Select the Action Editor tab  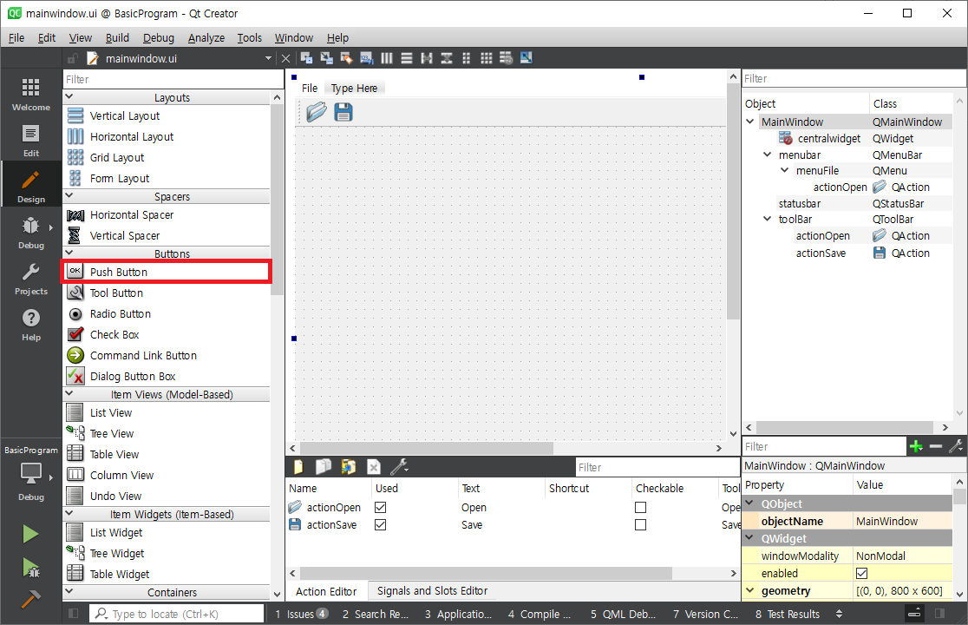point(327,591)
